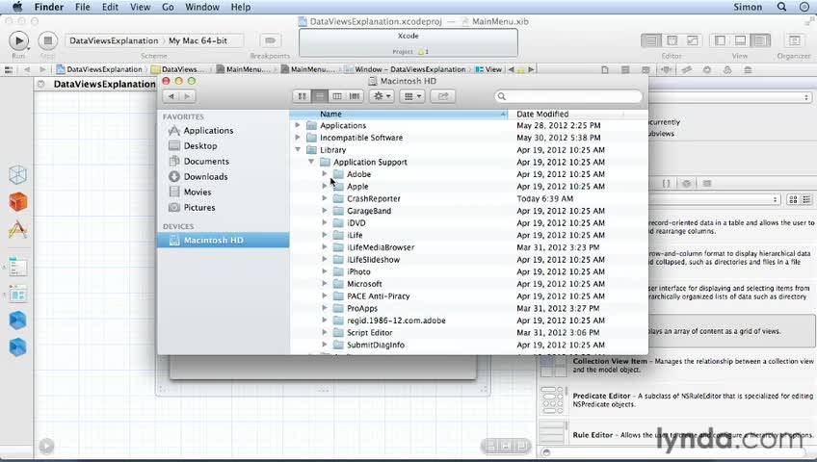This screenshot has height=462, width=817.
Task: Go back in Finder window
Action: click(171, 96)
